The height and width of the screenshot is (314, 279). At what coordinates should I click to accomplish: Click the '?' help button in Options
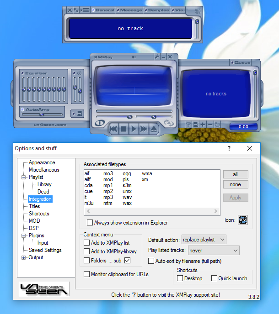(229, 148)
